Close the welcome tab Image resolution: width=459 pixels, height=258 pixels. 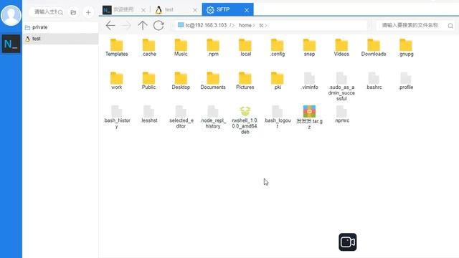(x=143, y=10)
